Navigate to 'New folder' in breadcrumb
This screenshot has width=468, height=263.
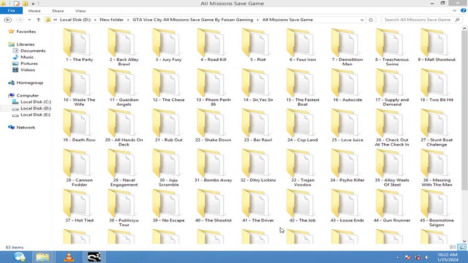click(x=111, y=20)
